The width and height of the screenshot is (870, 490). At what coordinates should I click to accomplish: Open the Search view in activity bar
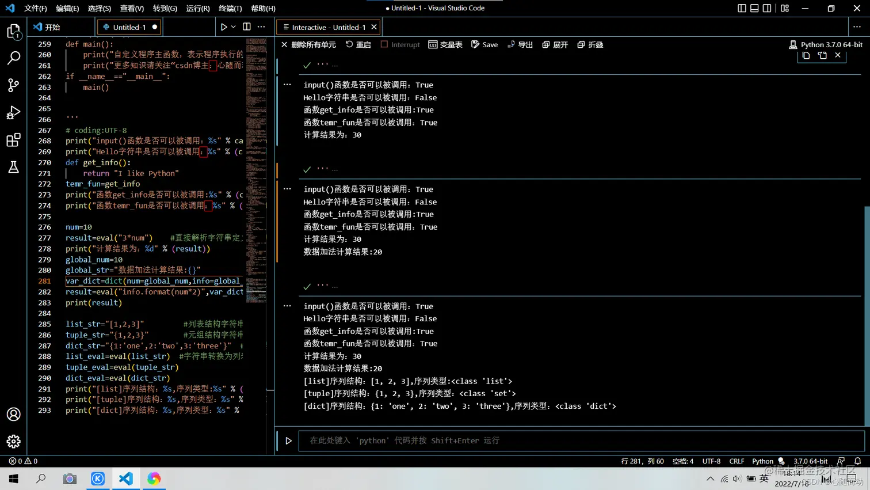pos(13,58)
